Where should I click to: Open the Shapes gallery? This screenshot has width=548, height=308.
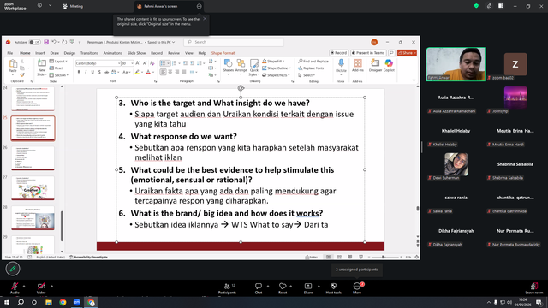(x=229, y=66)
